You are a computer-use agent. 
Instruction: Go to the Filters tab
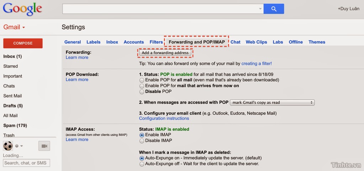156,42
